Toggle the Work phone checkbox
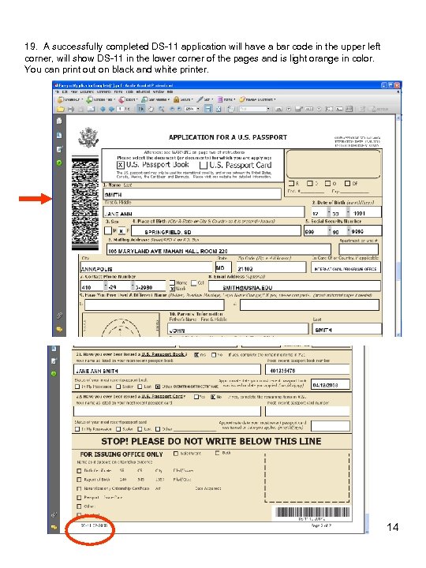The width and height of the screenshot is (426, 568). pos(173,289)
